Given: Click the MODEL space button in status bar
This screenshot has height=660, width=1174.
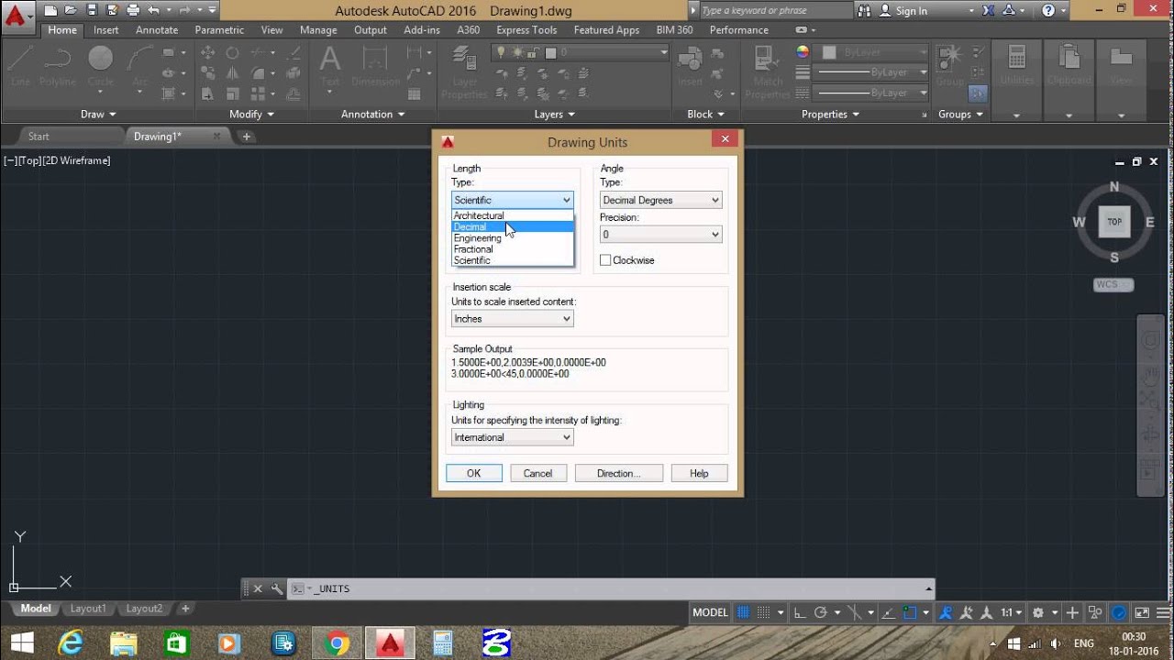Looking at the screenshot, I should (x=710, y=612).
